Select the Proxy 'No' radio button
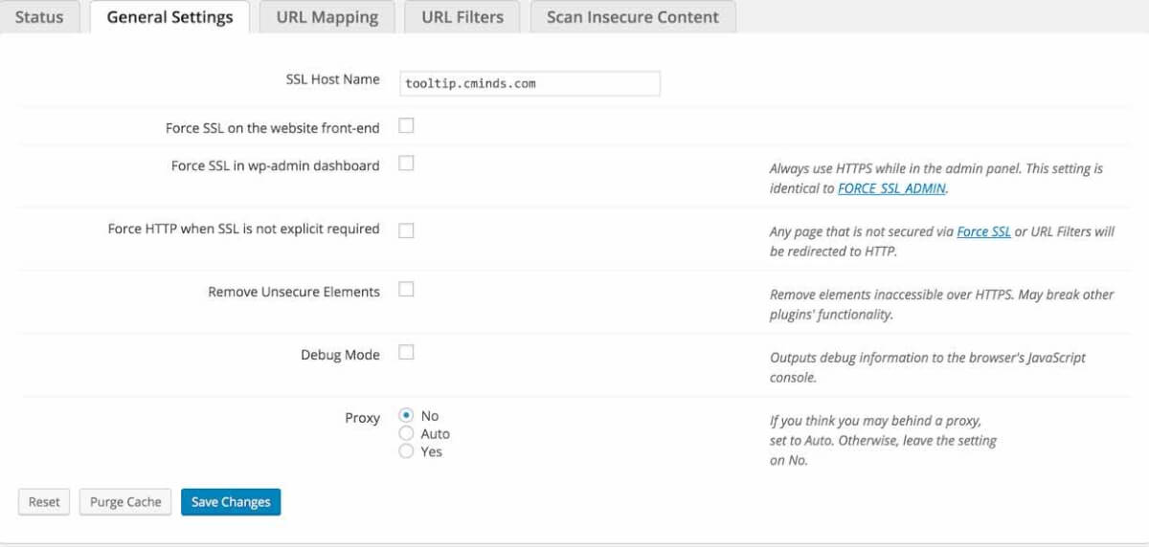 [406, 416]
